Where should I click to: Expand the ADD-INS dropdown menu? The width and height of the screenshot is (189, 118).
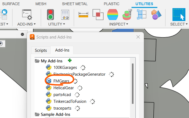tap(26, 24)
